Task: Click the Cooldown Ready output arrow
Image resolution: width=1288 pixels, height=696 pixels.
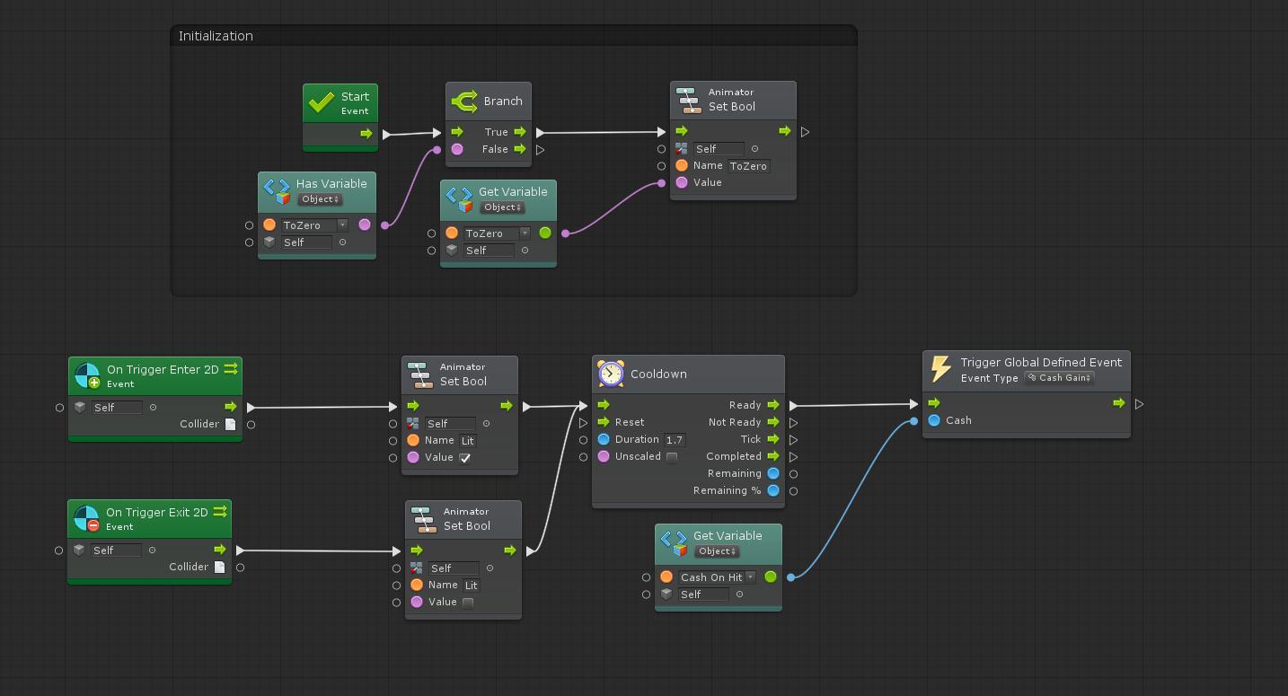Action: (772, 405)
